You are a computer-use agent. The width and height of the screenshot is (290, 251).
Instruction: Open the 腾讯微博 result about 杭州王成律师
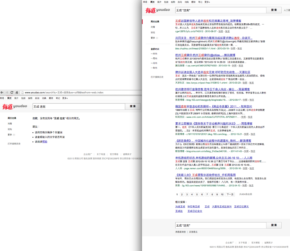[205, 55]
